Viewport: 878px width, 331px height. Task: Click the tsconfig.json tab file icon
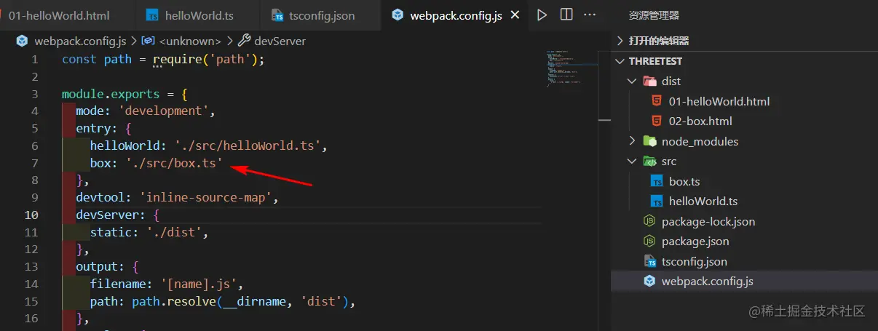[x=277, y=16]
